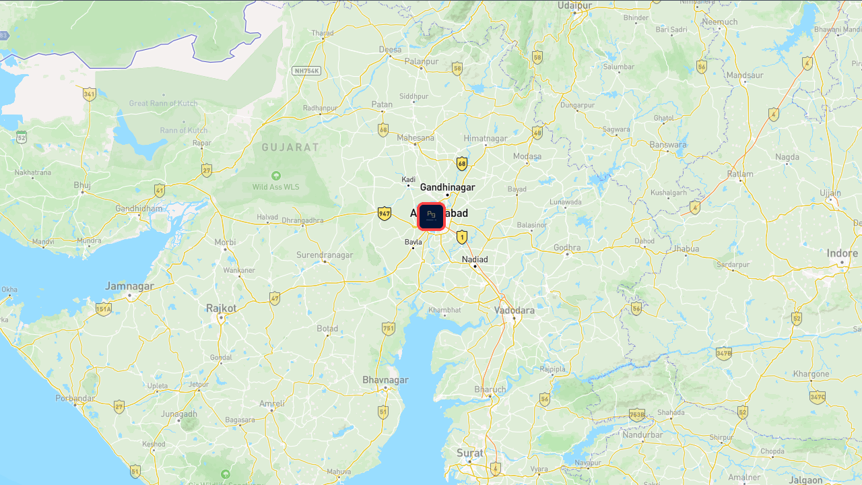Click the 151A highway shield near Jamnagar
This screenshot has width=862, height=485.
(103, 309)
